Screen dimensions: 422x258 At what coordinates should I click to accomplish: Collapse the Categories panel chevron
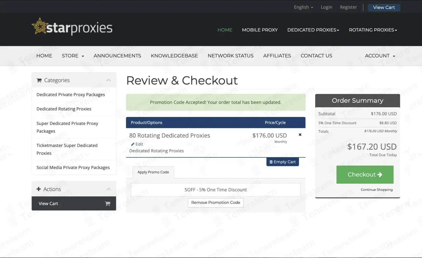point(109,80)
